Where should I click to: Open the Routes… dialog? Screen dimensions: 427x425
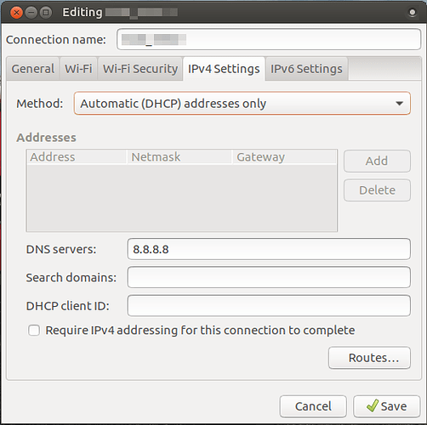[369, 358]
